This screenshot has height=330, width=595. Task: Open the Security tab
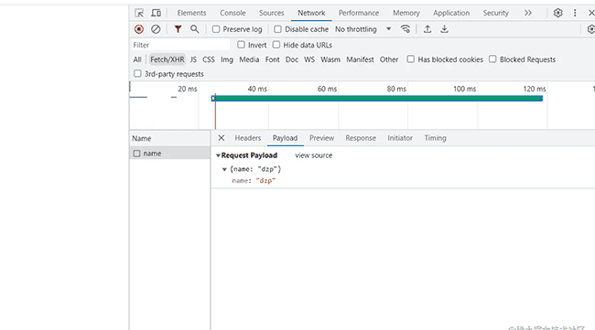point(495,13)
